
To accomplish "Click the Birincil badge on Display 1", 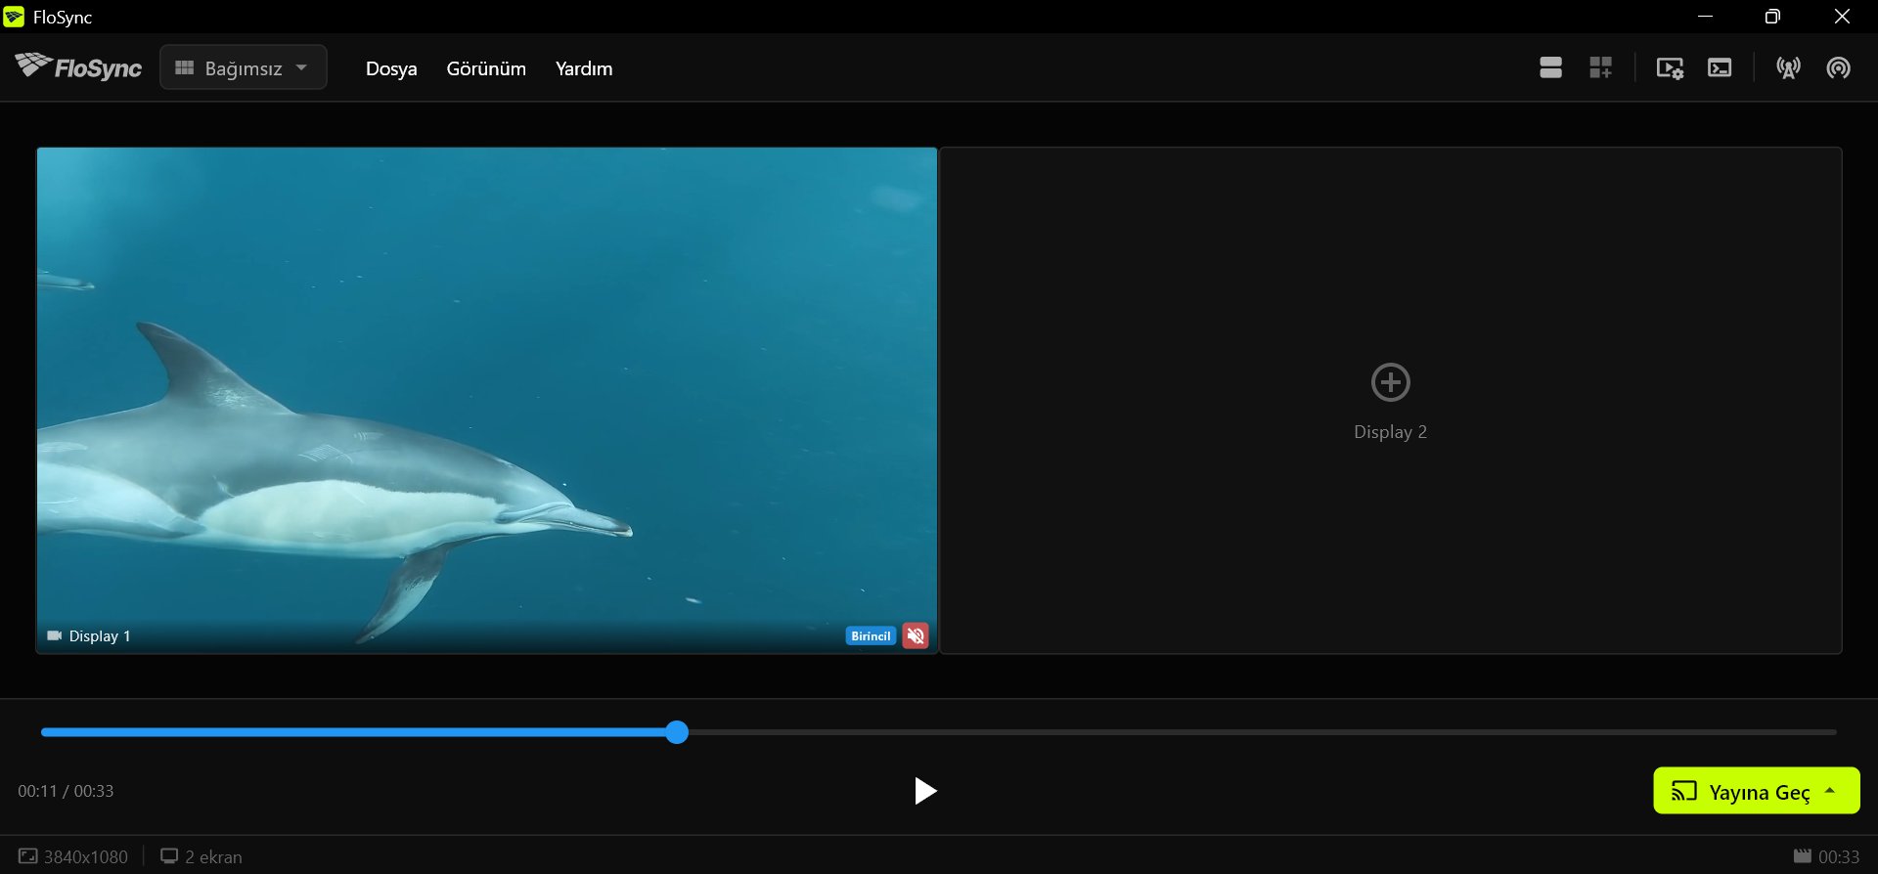I will click(871, 636).
